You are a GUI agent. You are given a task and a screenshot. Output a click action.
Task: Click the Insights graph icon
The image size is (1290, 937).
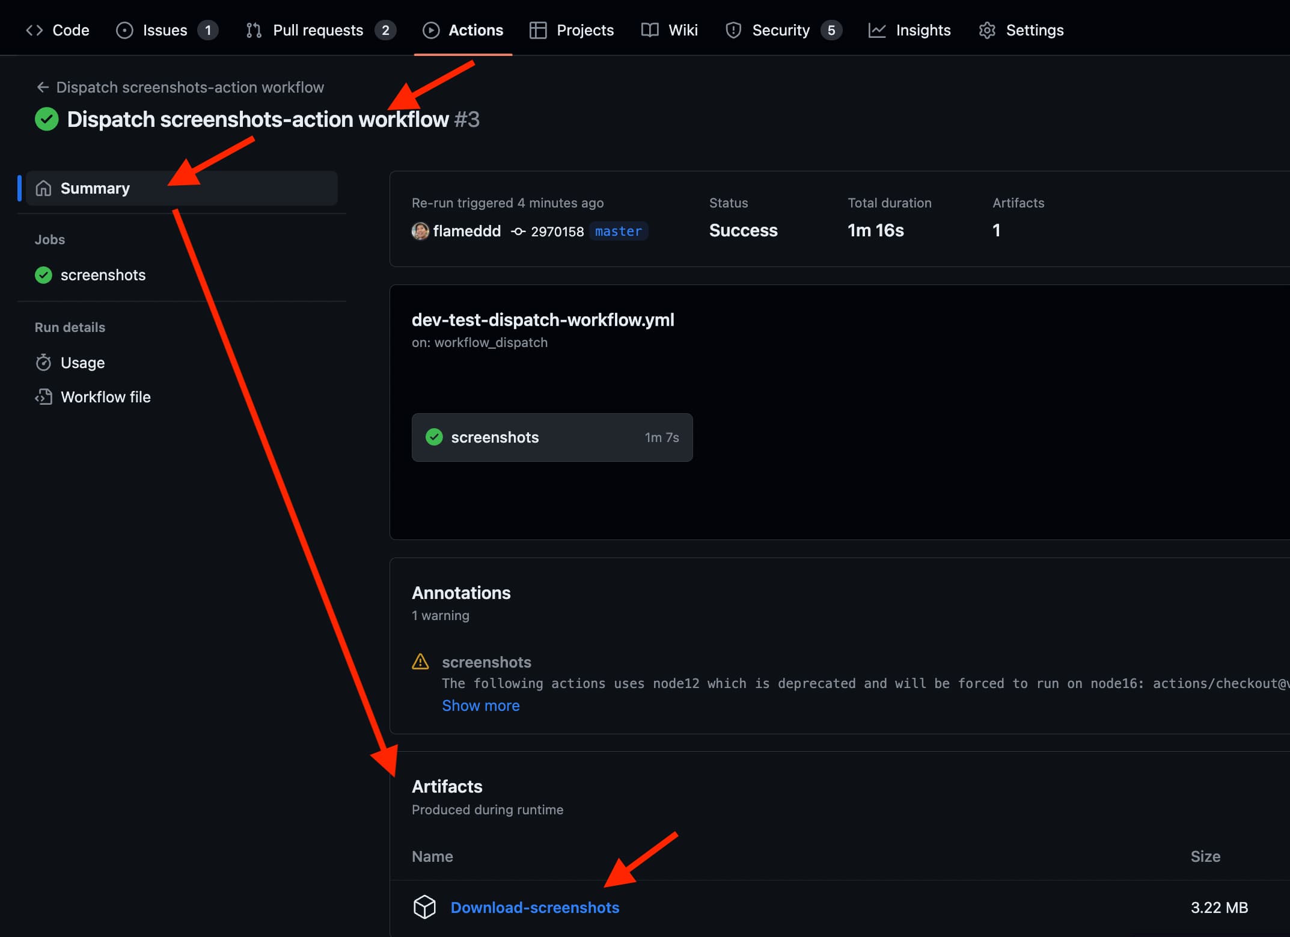pos(876,30)
